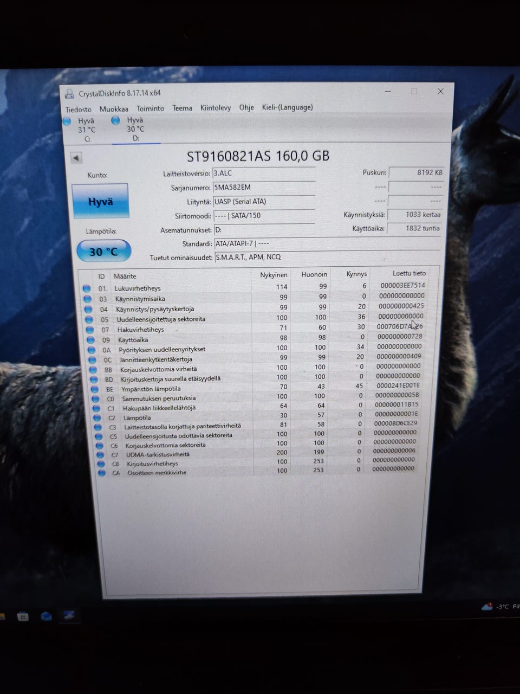Click the Määrite column header
The image size is (520, 694).
coord(125,276)
